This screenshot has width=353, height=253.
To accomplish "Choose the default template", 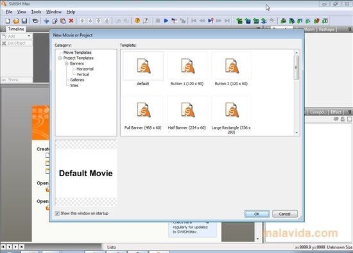I will coord(143,69).
